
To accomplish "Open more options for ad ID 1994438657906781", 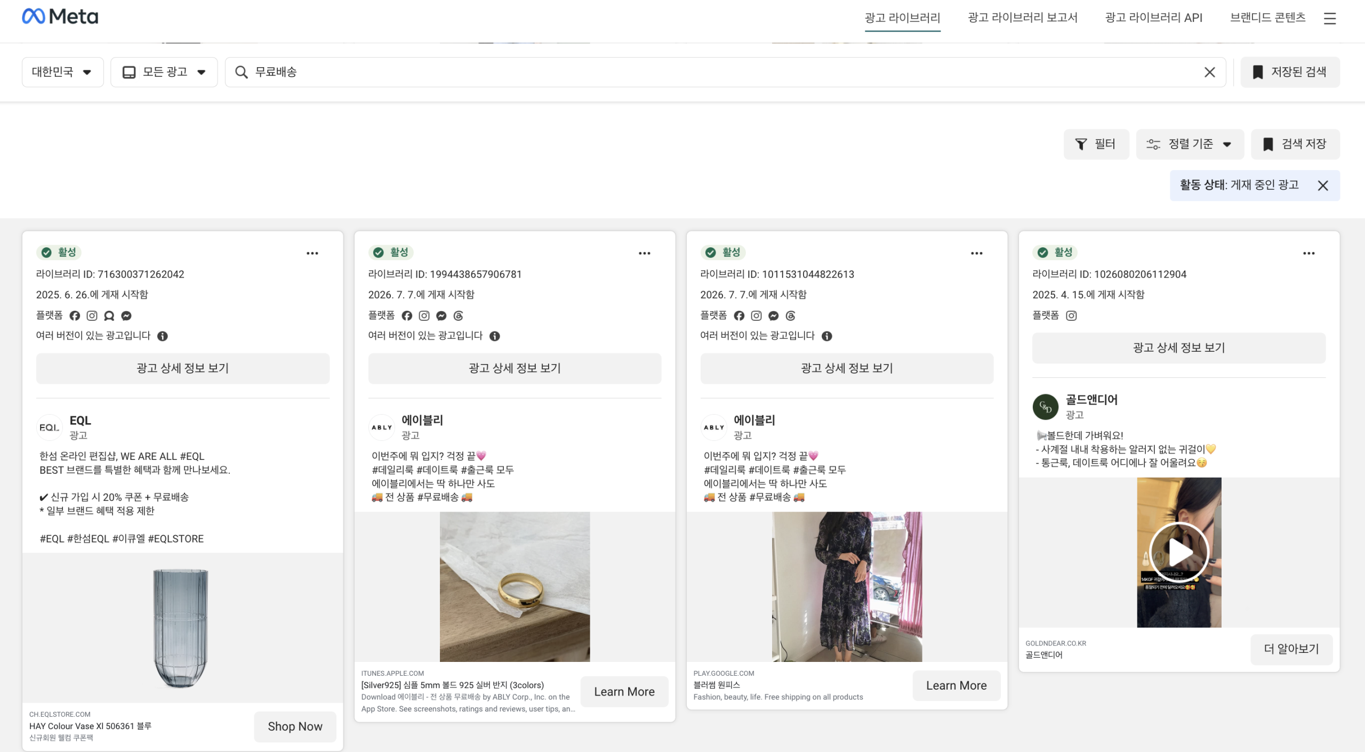I will pos(645,253).
